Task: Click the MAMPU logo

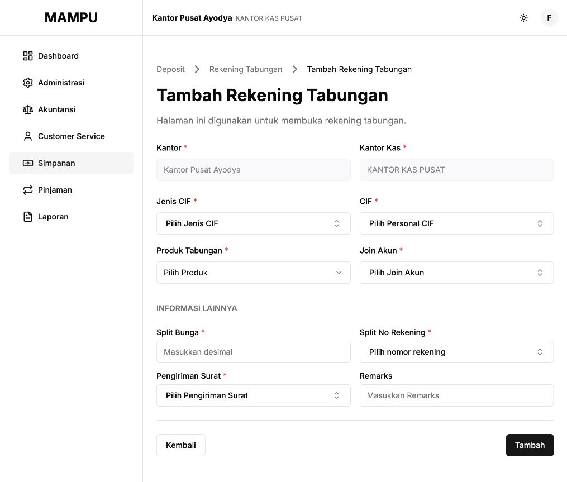Action: (x=72, y=18)
